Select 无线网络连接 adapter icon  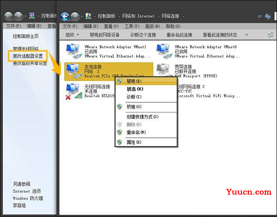click(74, 91)
